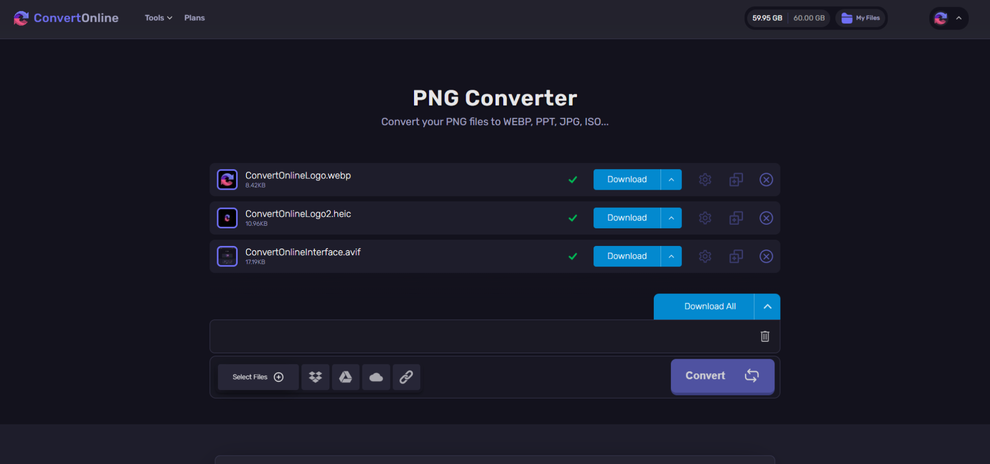Open the Plans page

click(194, 18)
